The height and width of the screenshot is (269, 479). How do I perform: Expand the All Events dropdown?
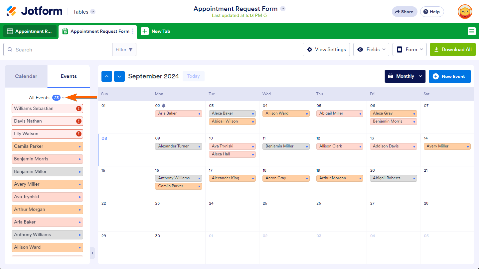pyautogui.click(x=63, y=98)
